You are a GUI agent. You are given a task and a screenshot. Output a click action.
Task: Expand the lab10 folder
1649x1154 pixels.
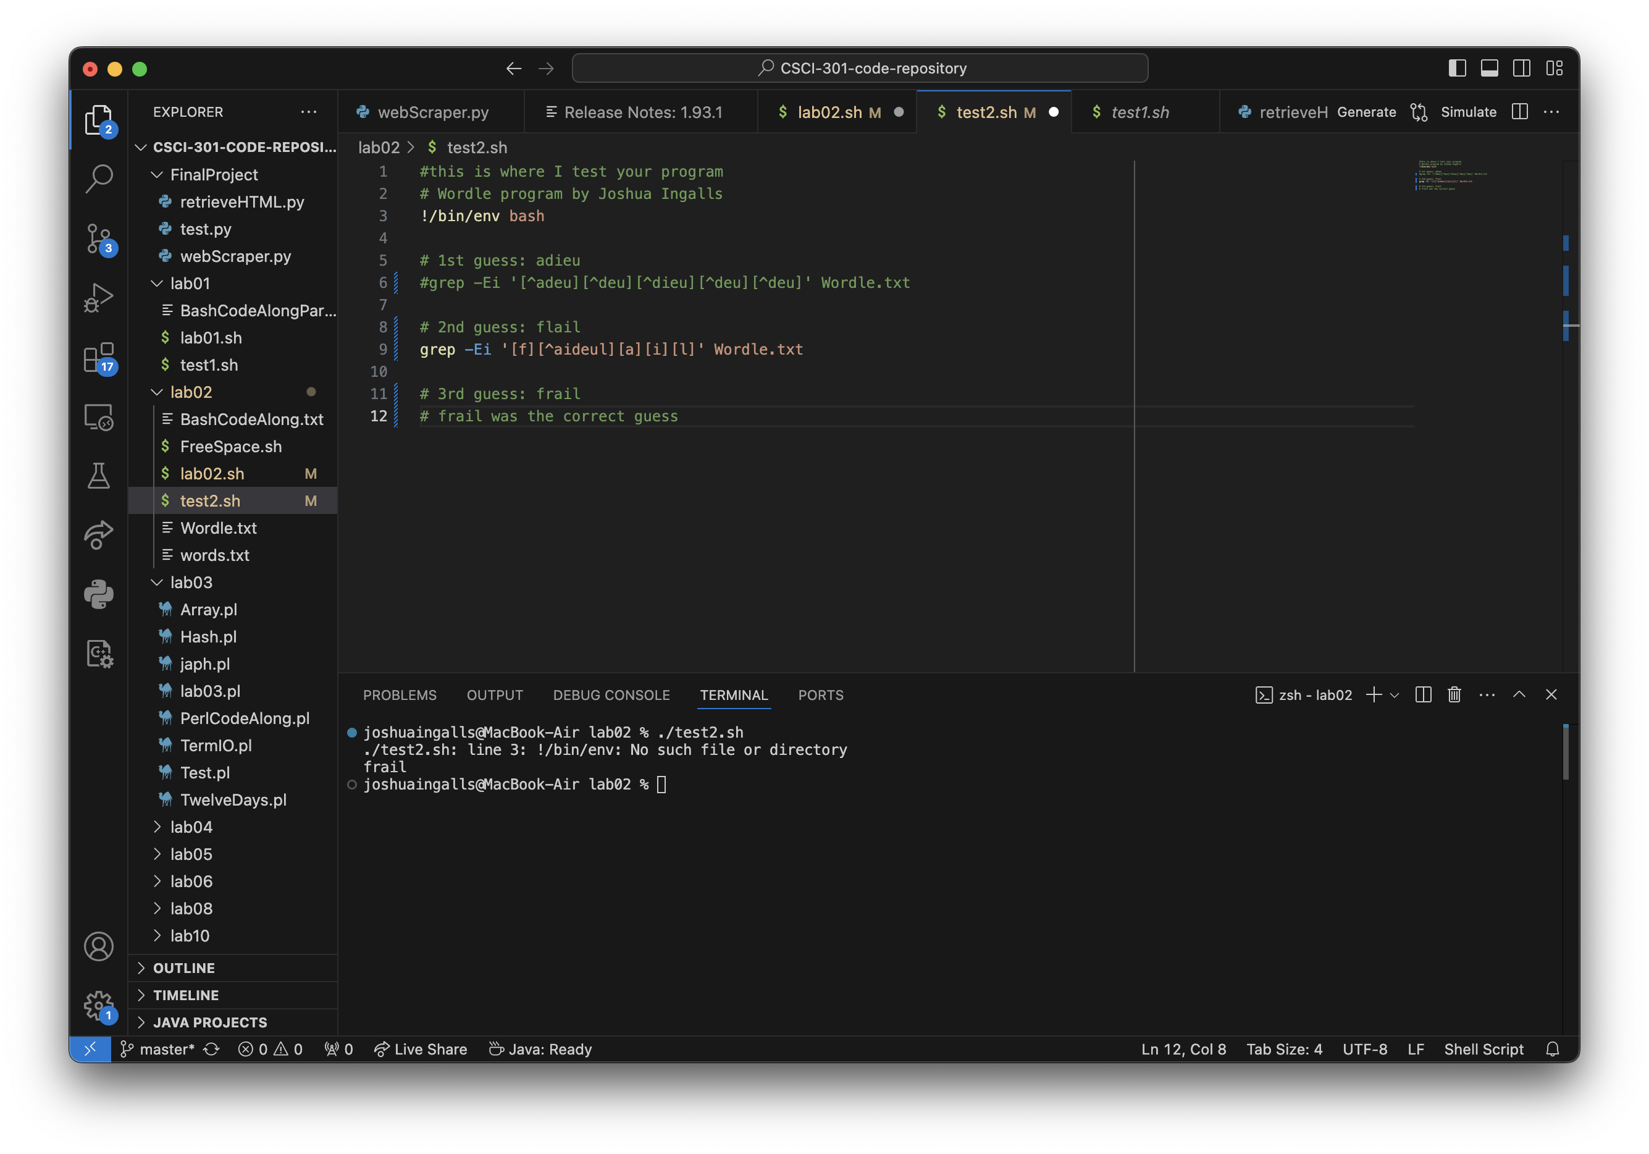233,935
